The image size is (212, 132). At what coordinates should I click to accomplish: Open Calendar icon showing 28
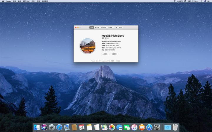[82, 127]
